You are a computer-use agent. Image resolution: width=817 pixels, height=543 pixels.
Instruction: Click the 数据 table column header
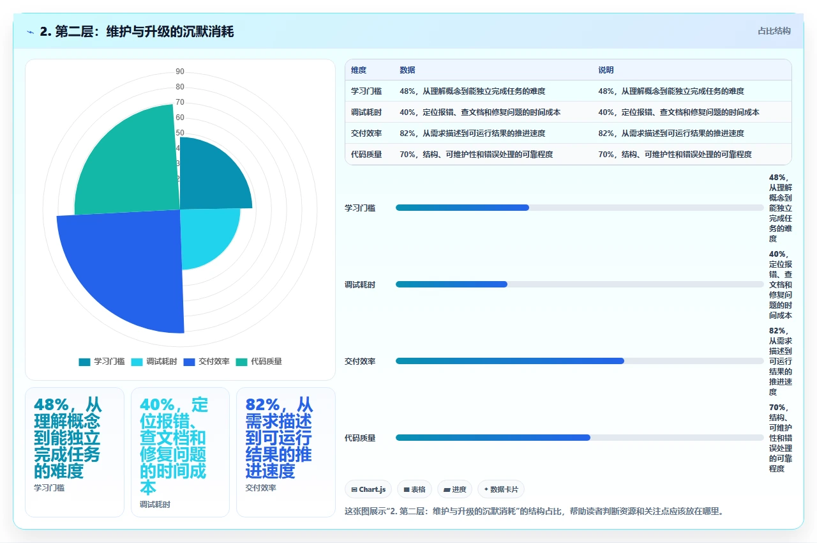coord(407,70)
